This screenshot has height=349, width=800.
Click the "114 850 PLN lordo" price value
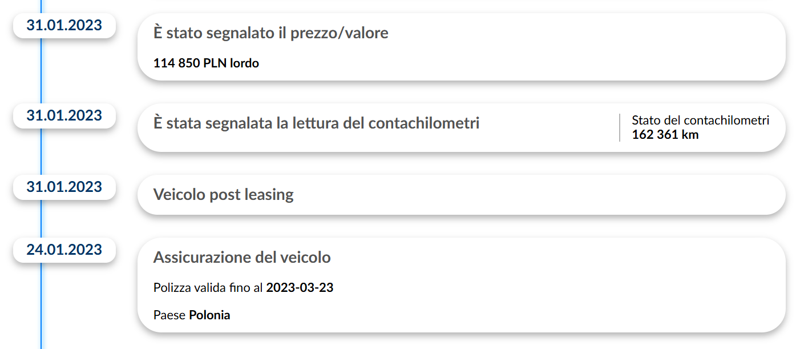click(x=206, y=63)
